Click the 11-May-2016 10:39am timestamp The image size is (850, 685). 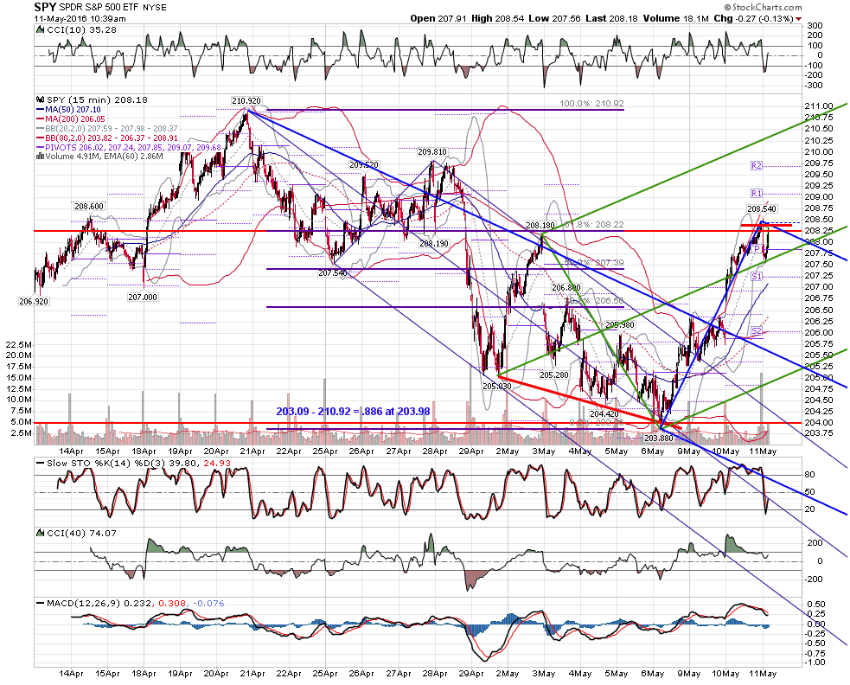(x=80, y=18)
